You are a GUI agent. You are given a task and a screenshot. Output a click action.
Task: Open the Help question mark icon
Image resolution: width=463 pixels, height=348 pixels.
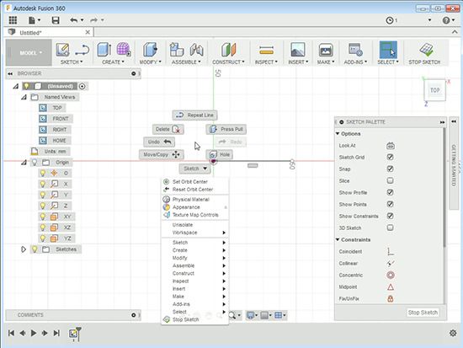(446, 20)
